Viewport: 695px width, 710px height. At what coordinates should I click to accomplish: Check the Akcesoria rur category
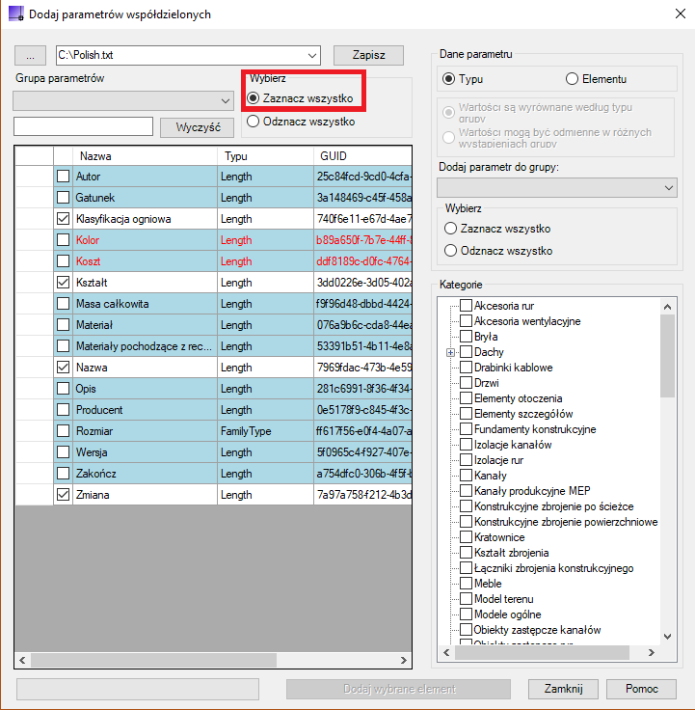[x=466, y=305]
